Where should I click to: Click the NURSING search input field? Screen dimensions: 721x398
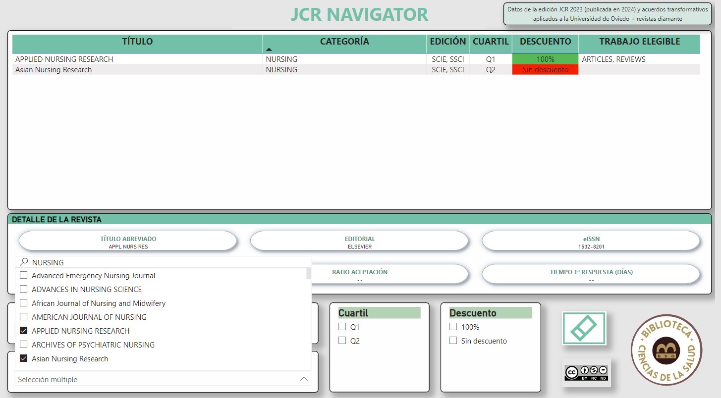pyautogui.click(x=164, y=262)
